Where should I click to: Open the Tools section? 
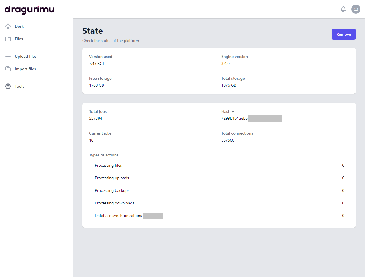[x=20, y=86]
